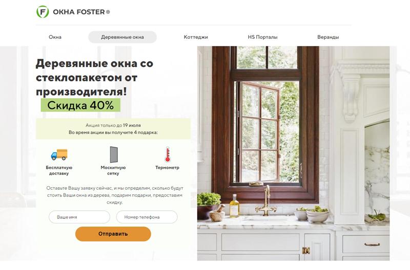The image size is (410, 270).
Task: Click the green F logo icon
Action: tap(43, 12)
